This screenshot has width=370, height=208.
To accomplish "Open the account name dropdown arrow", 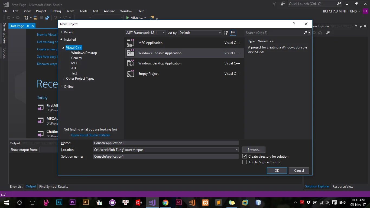I will click(x=360, y=11).
